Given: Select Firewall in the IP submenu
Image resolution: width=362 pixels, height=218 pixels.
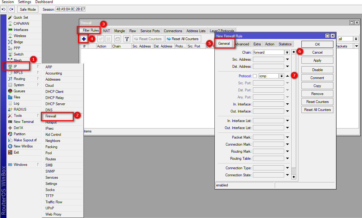Looking at the screenshot, I should click(51, 116).
